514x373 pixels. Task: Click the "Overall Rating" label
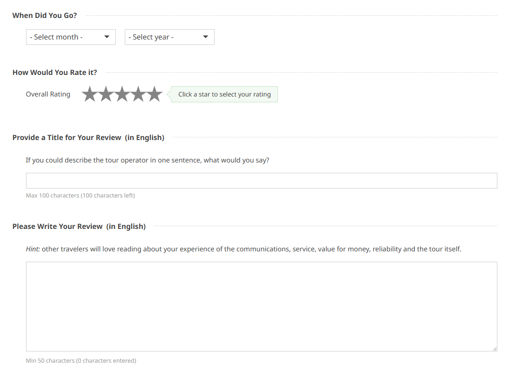48,94
